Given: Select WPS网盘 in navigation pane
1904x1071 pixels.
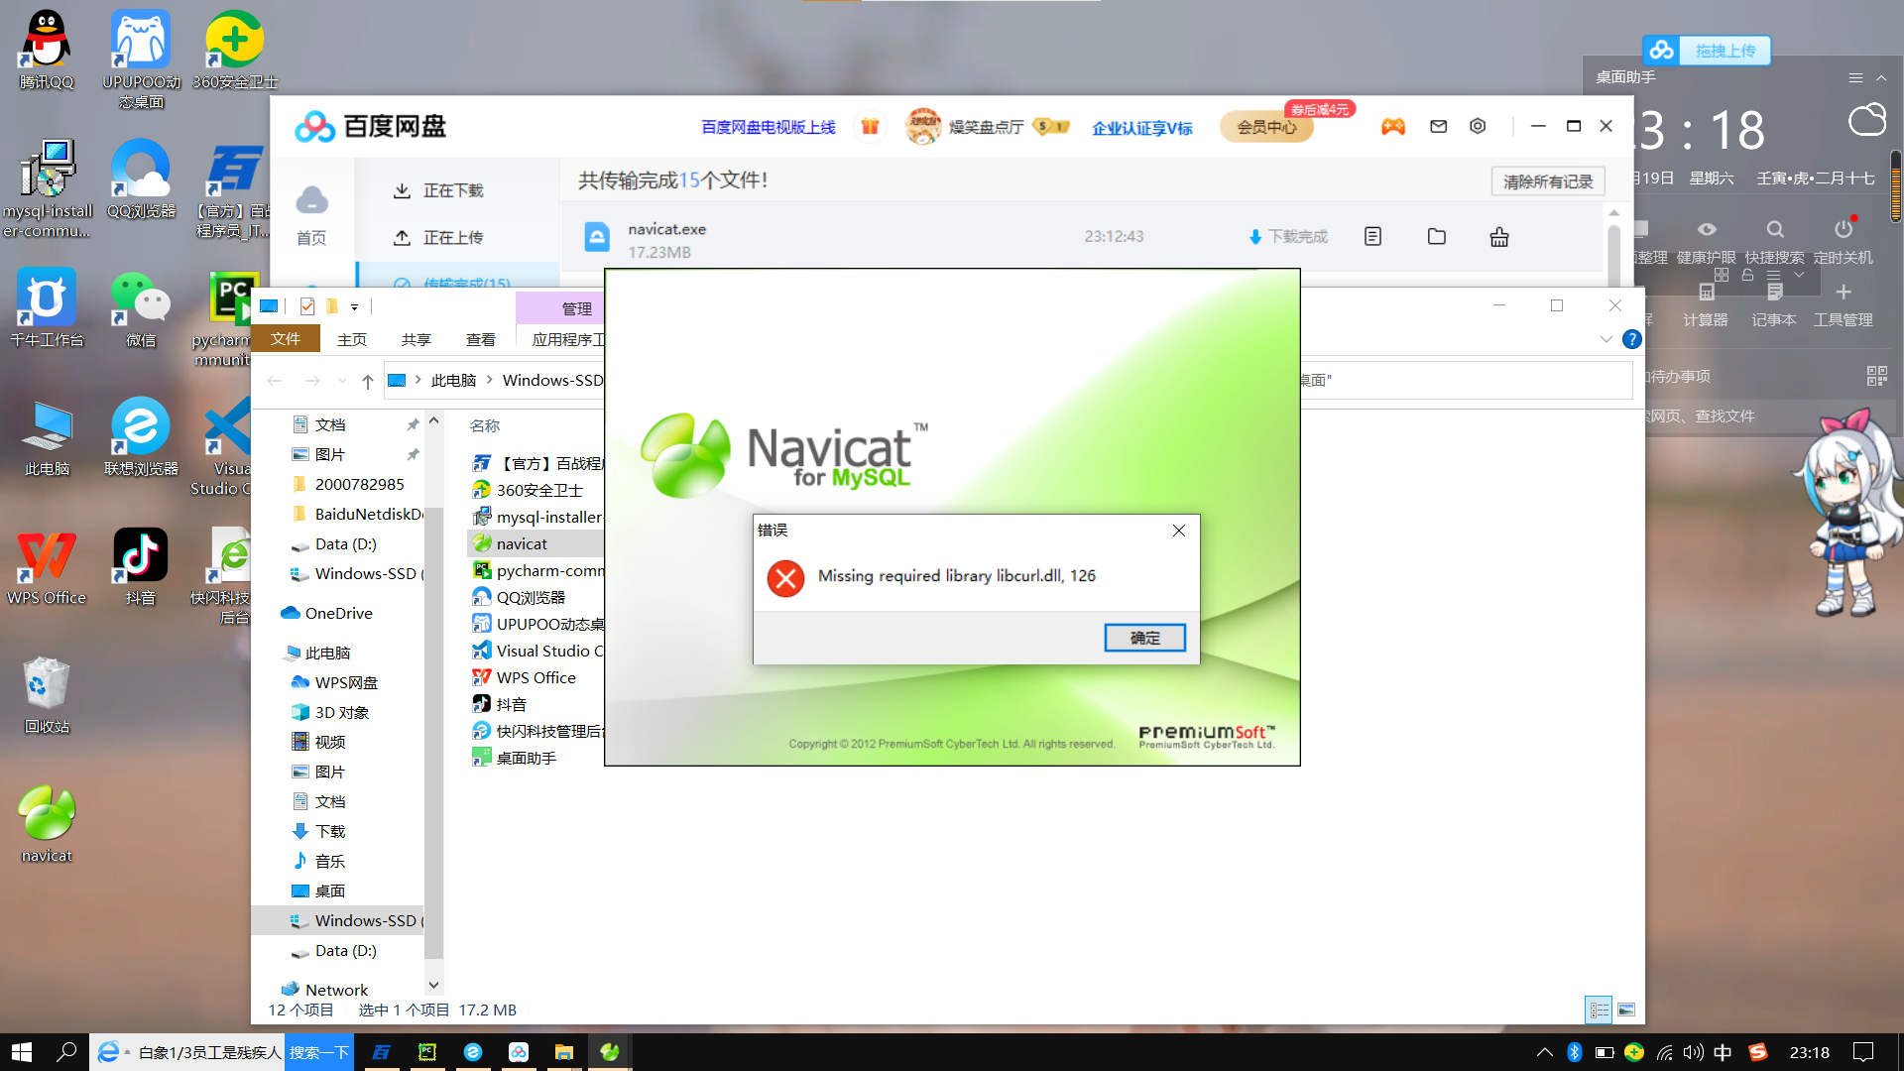Looking at the screenshot, I should click(x=346, y=682).
